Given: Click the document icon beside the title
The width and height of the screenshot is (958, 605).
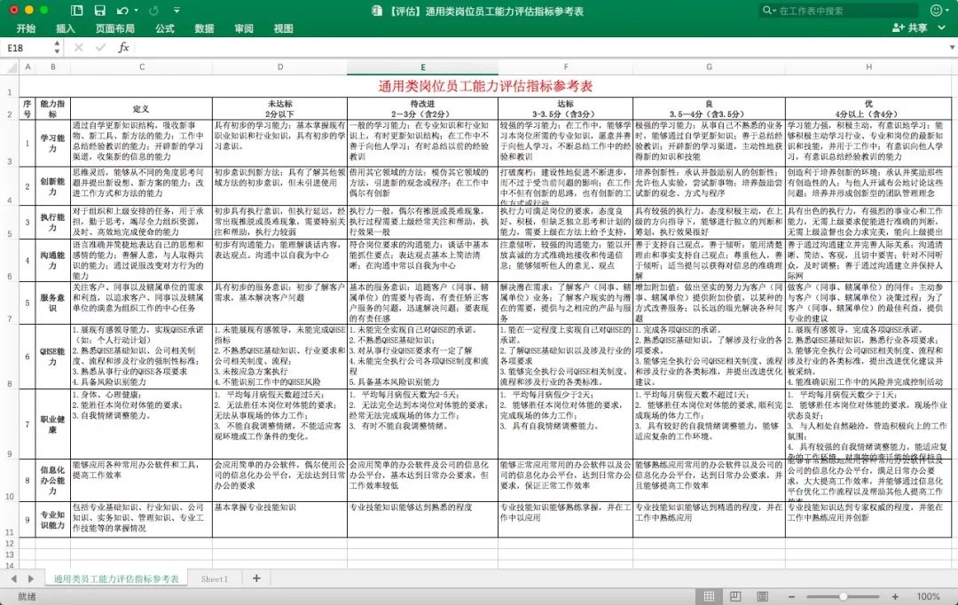Looking at the screenshot, I should (377, 11).
